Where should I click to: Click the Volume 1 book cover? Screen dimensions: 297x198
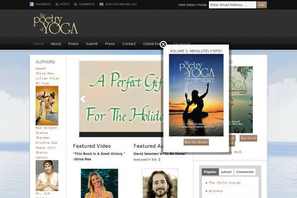(x=241, y=99)
